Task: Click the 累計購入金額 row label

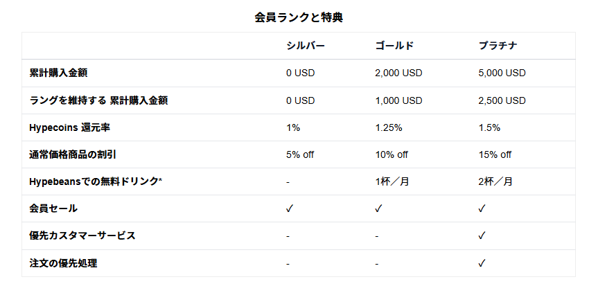Action: click(x=58, y=73)
